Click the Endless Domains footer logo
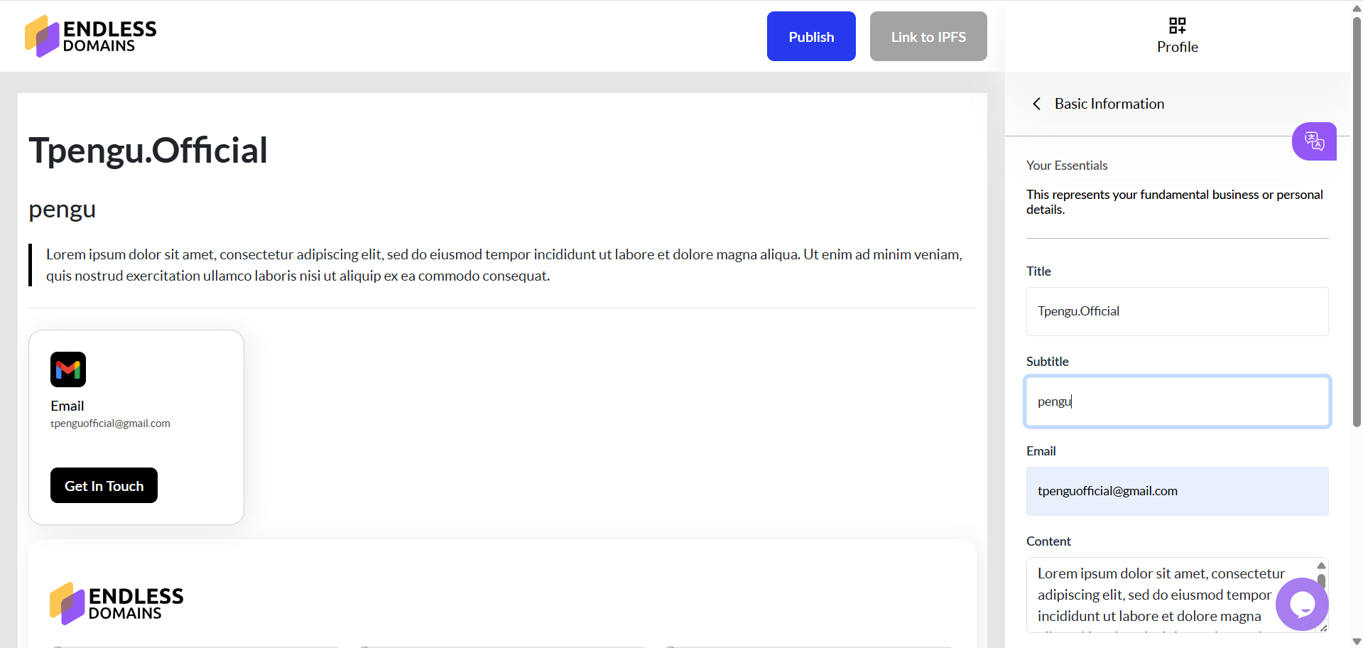Viewport: 1363px width, 648px height. click(116, 603)
